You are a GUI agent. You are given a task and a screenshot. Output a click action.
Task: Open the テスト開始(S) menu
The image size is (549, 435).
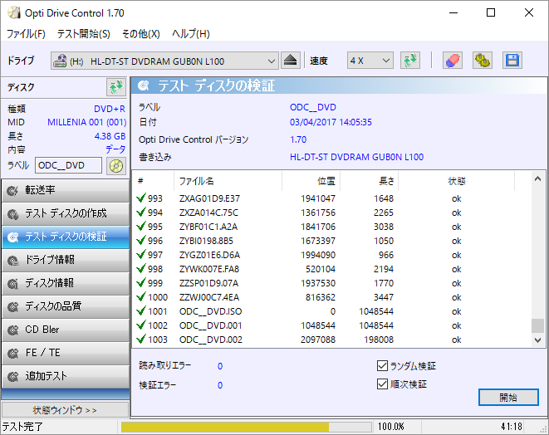[84, 34]
